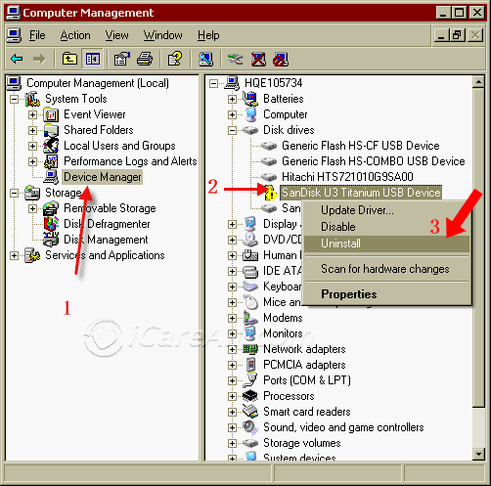Click the device list scroll-down arrow

click(478, 454)
